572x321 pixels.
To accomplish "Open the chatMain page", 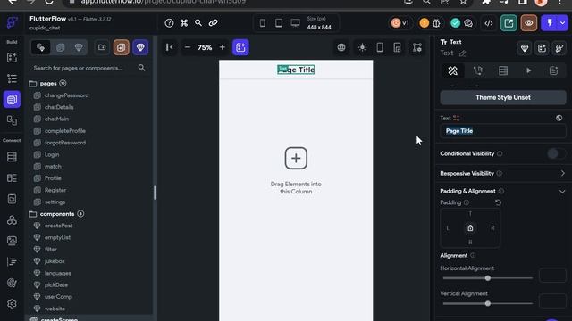I will pyautogui.click(x=56, y=119).
